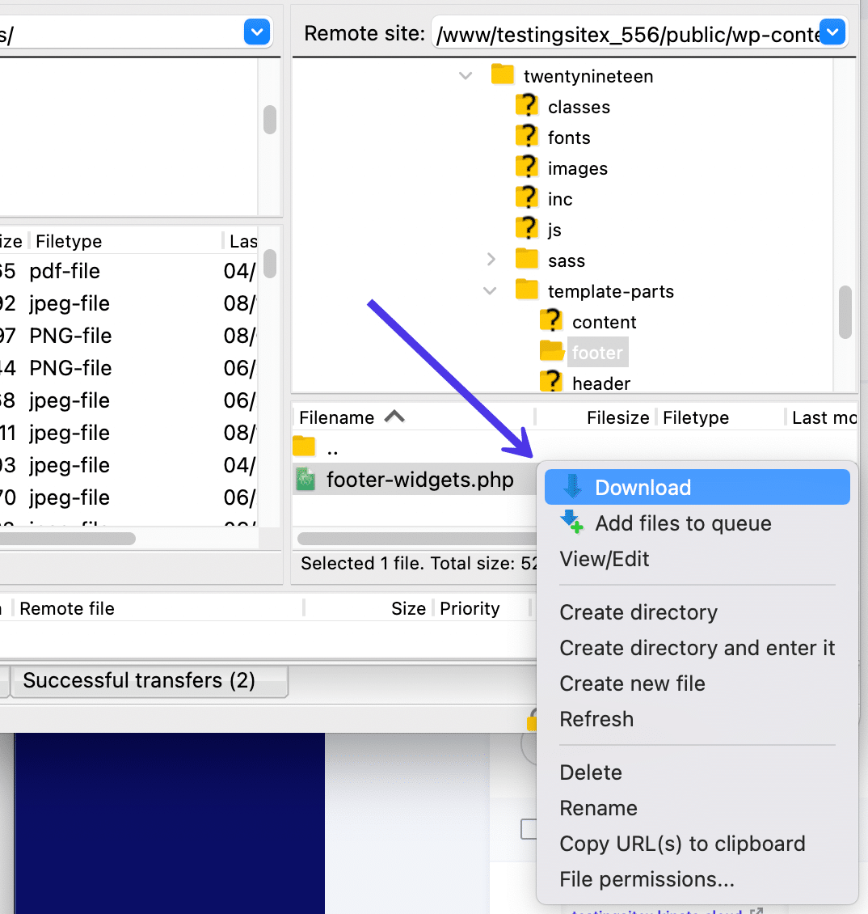Screen dimensions: 868x914
Task: Select the footer-widgets.php file icon
Action: tap(305, 479)
